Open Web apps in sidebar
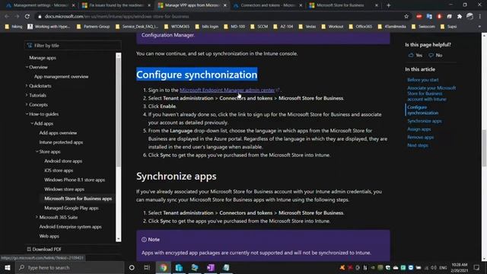The width and height of the screenshot is (487, 274). coord(49,236)
